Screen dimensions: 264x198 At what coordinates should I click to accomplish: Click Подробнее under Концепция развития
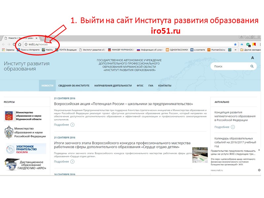(x=224, y=127)
